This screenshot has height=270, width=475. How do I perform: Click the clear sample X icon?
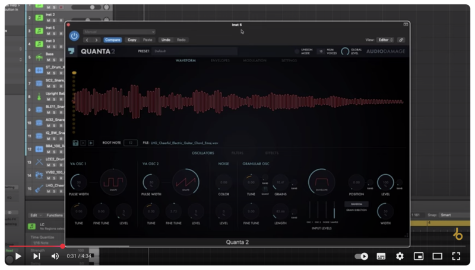point(83,143)
